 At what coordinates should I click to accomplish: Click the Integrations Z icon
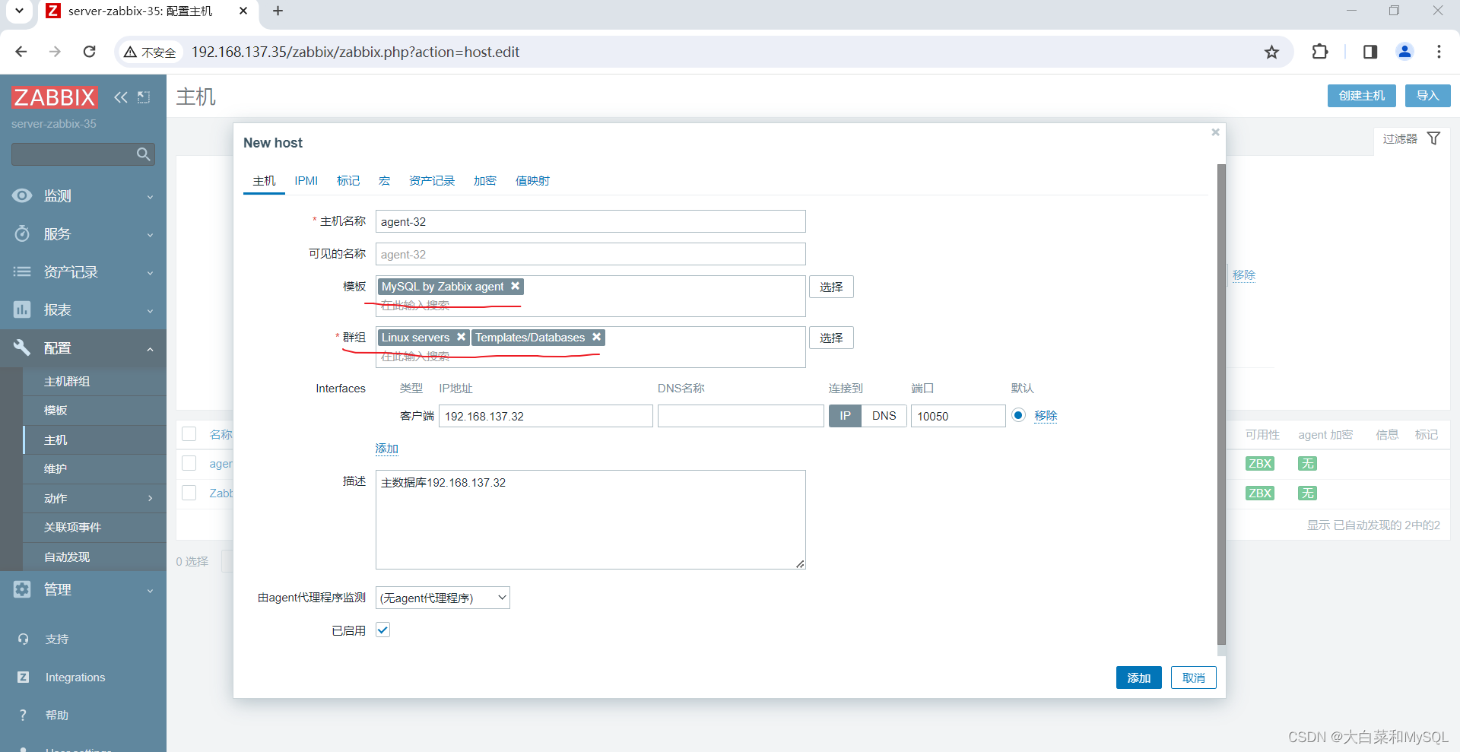point(23,677)
